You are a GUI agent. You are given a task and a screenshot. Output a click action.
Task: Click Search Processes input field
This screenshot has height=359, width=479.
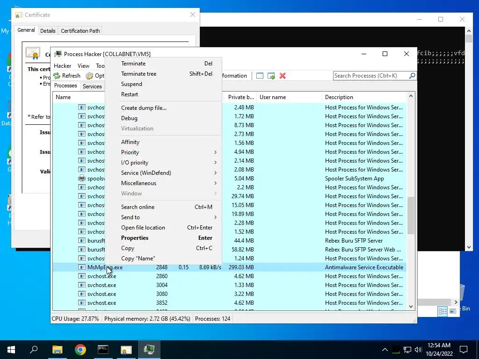pos(370,75)
